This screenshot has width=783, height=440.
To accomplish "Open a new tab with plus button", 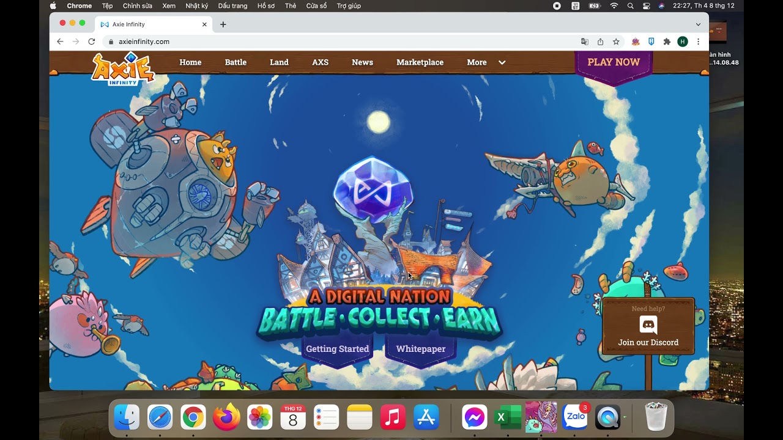I will pos(223,24).
